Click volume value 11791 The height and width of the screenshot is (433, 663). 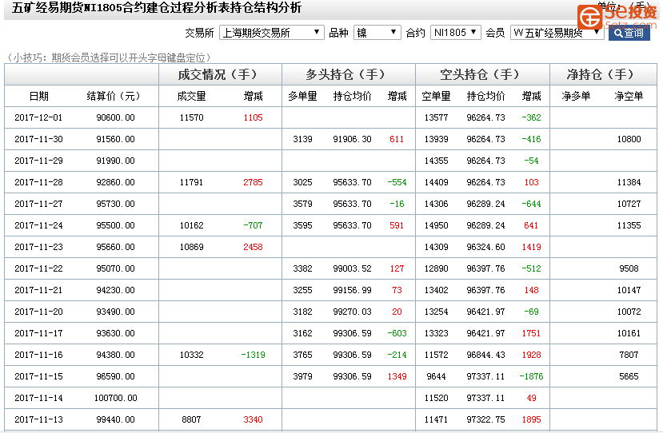pyautogui.click(x=192, y=182)
